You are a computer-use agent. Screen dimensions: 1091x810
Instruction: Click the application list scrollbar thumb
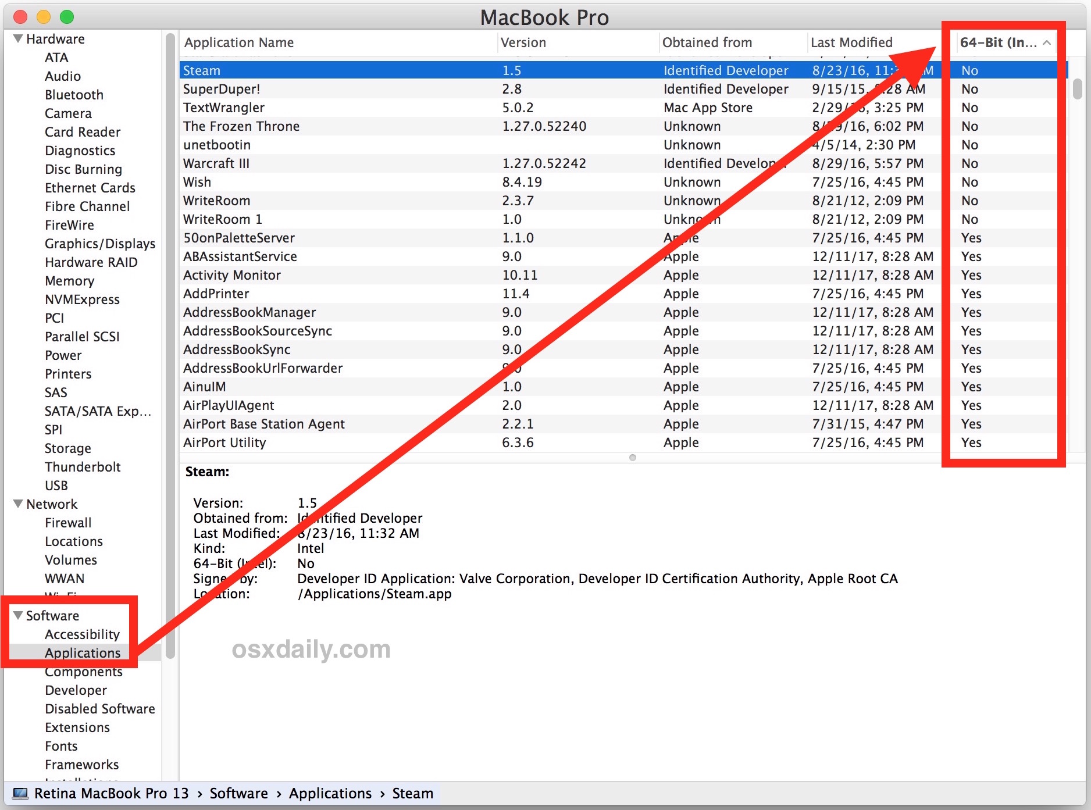[x=1077, y=89]
